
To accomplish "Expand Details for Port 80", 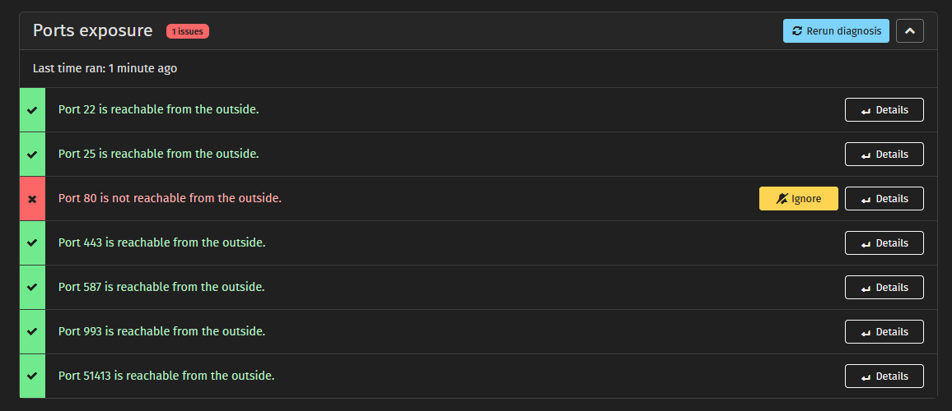I will (884, 199).
